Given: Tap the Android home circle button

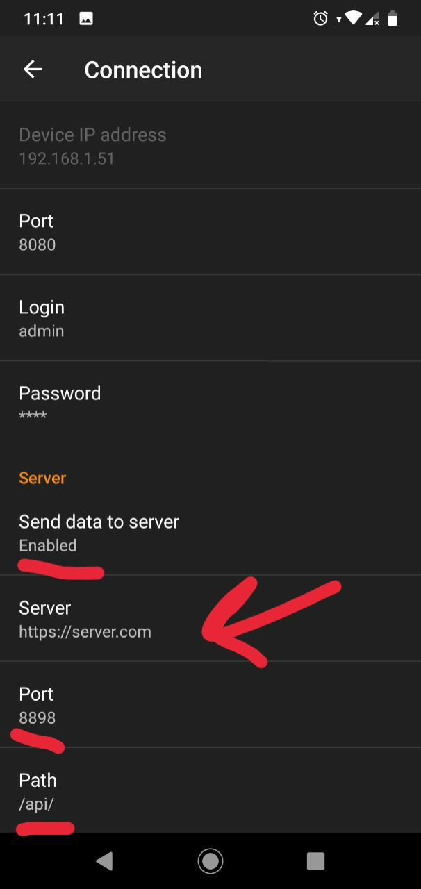Looking at the screenshot, I should pyautogui.click(x=210, y=861).
